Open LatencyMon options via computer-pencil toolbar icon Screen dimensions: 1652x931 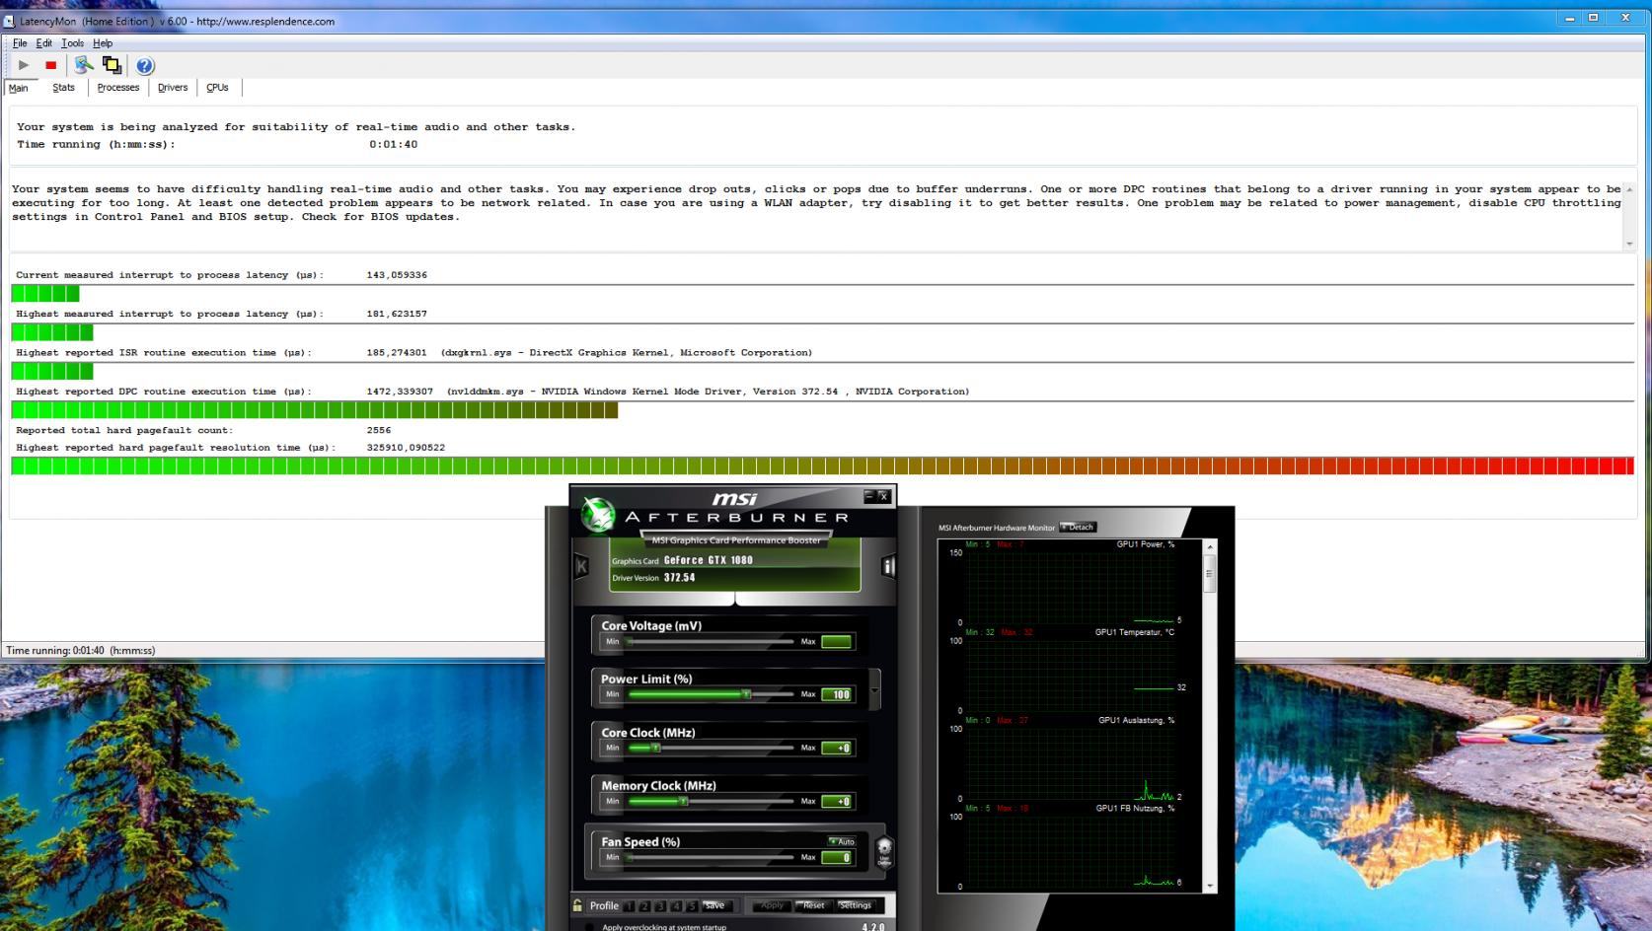(x=84, y=65)
